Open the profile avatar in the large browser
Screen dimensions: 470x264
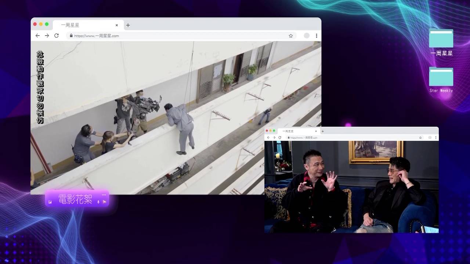coord(307,36)
